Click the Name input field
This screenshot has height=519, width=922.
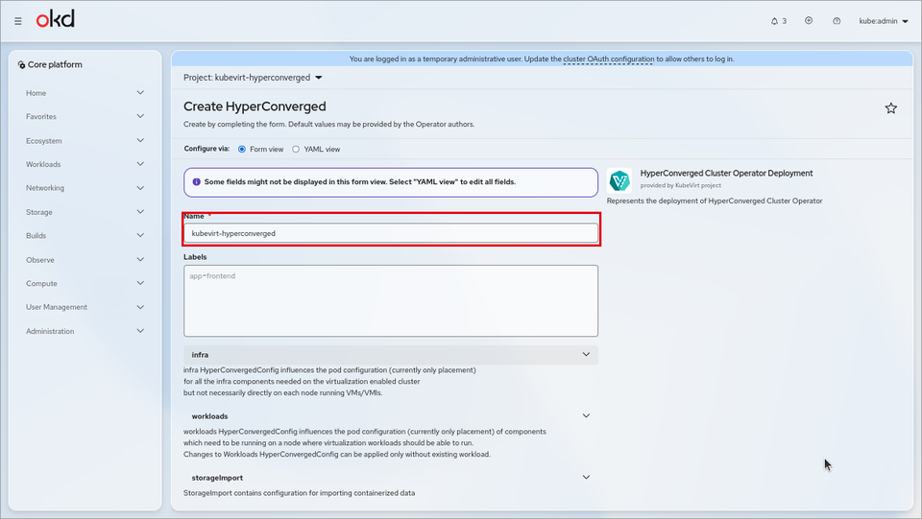pos(391,233)
